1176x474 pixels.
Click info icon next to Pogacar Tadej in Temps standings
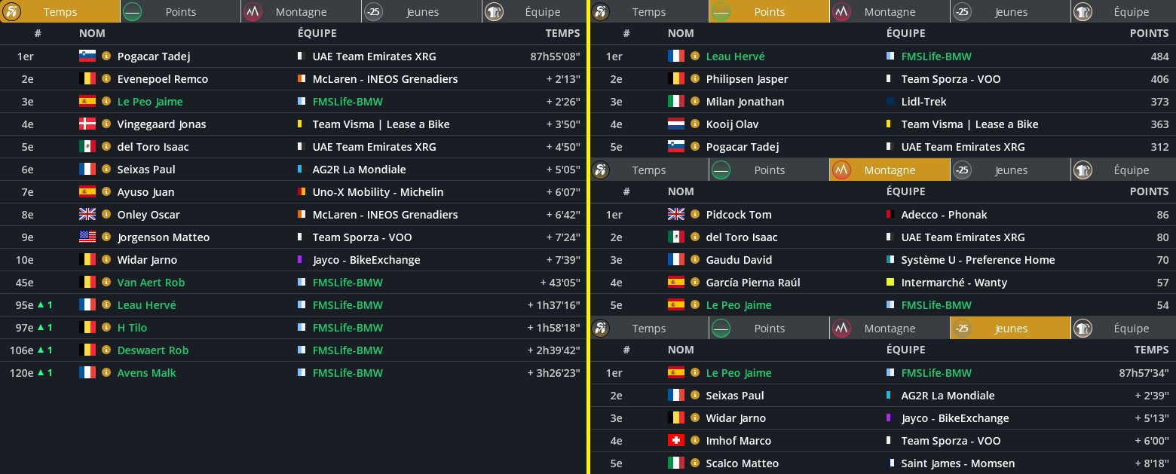(x=106, y=57)
